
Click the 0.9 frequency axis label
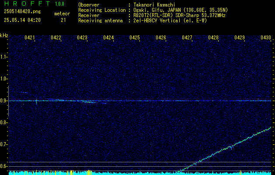tap(3, 101)
